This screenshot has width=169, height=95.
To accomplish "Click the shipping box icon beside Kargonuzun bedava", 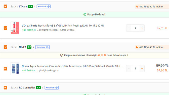I will pyautogui.click(x=62, y=55).
